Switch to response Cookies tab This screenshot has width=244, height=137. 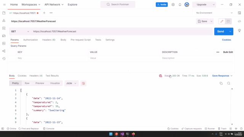pos(22,76)
